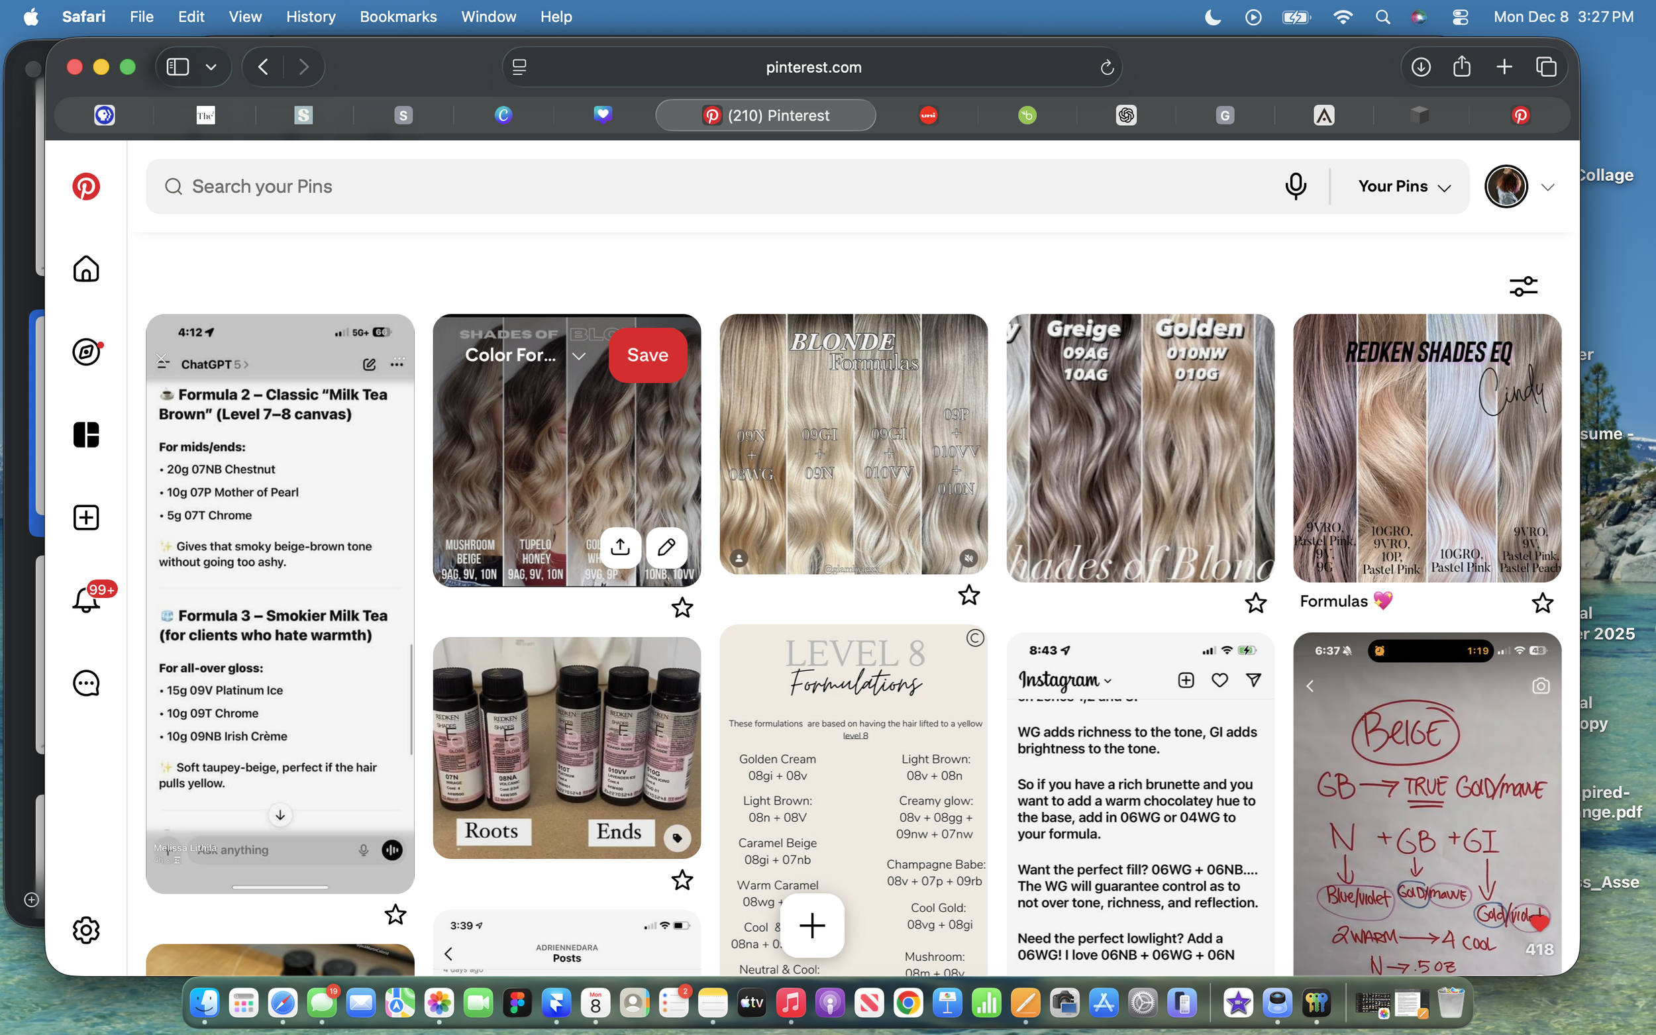Open filter sliders icon above pins

[x=1524, y=286]
